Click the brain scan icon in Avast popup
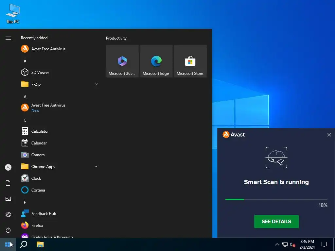The height and width of the screenshot is (251, 335). (x=276, y=158)
